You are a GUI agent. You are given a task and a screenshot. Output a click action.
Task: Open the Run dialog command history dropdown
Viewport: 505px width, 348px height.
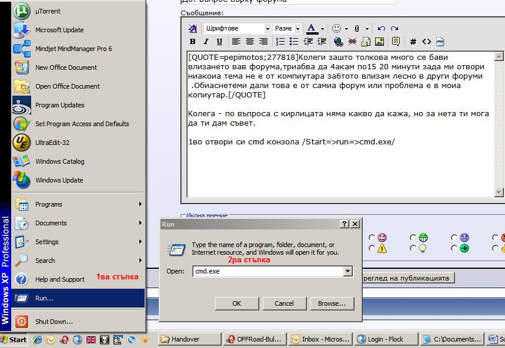click(348, 271)
